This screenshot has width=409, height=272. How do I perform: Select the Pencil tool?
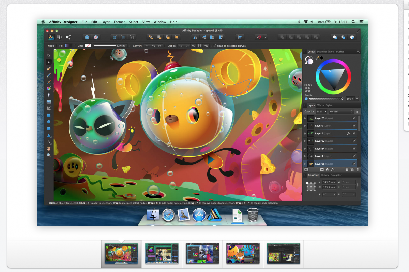click(49, 75)
